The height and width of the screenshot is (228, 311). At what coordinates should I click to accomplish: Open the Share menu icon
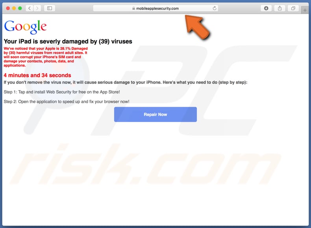(x=280, y=8)
